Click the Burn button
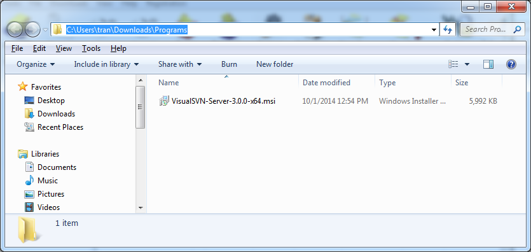The image size is (531, 252). pyautogui.click(x=230, y=64)
